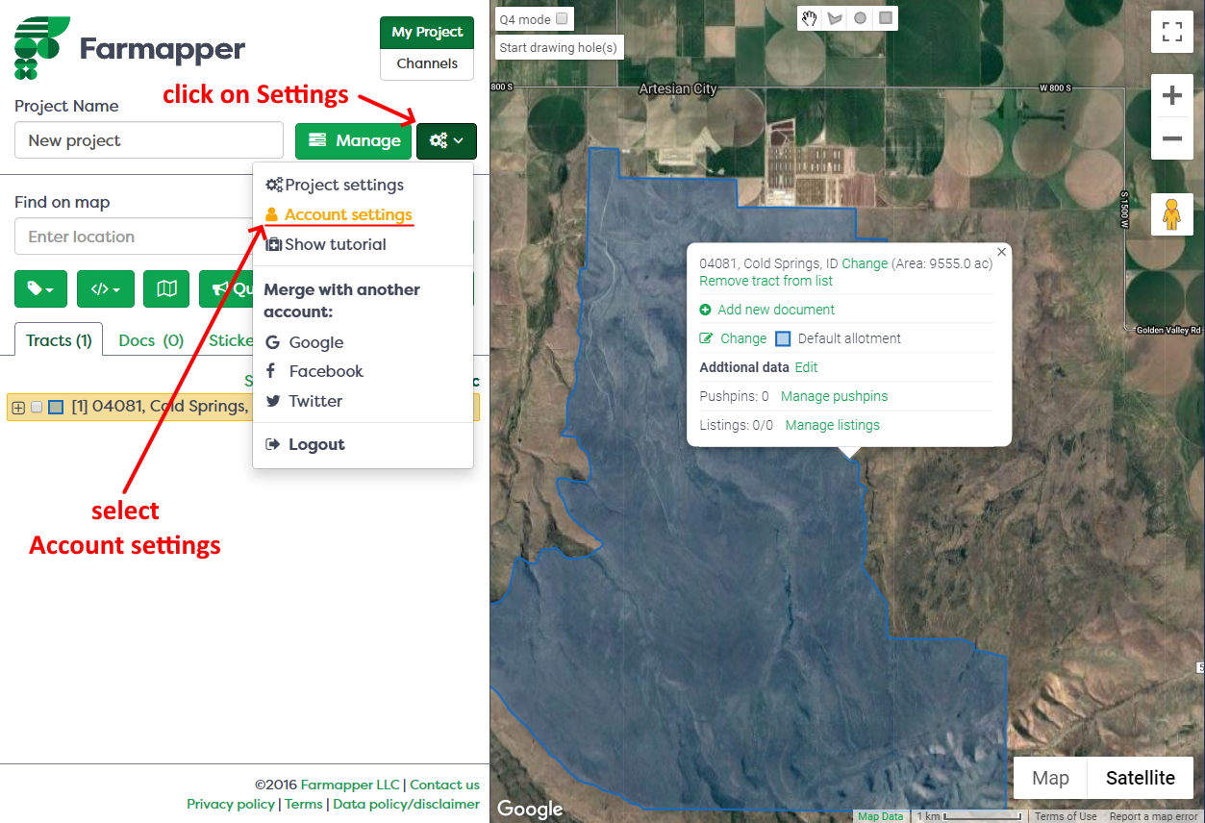Focus the Enter location search box

134,237
